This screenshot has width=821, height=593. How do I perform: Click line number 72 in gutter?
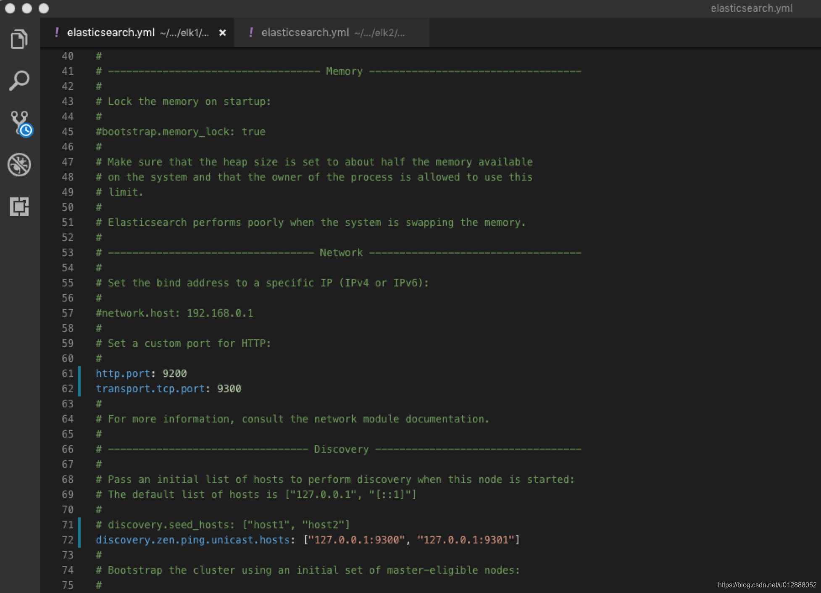tap(68, 540)
